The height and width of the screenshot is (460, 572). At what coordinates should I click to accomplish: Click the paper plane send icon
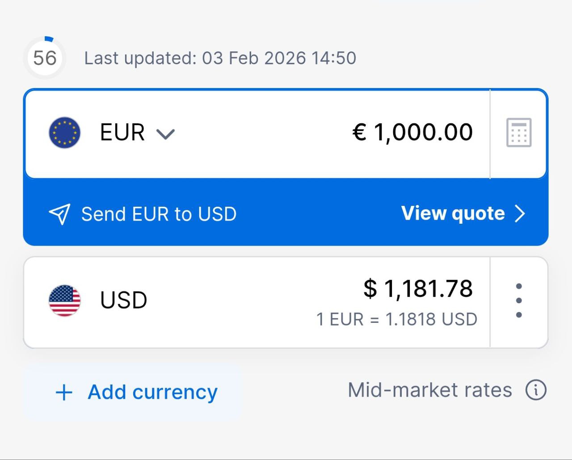[59, 214]
